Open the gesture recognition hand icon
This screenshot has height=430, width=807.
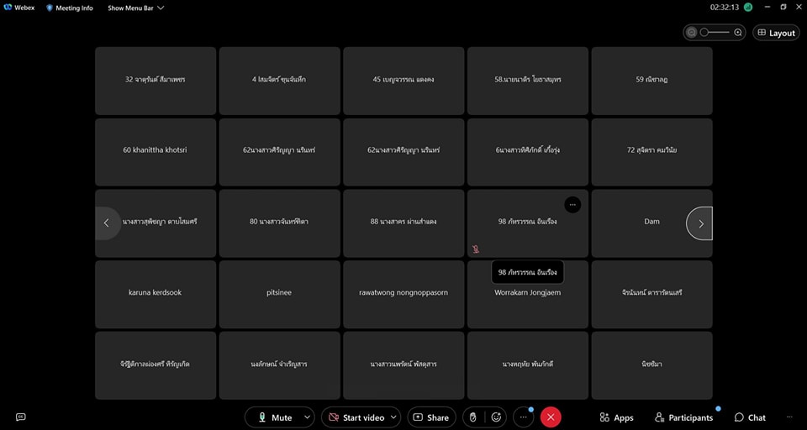point(473,417)
